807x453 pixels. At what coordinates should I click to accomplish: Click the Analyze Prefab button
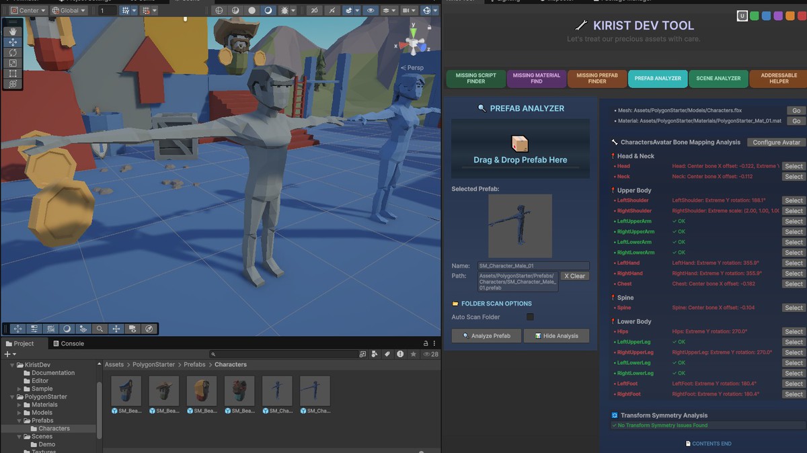point(486,335)
